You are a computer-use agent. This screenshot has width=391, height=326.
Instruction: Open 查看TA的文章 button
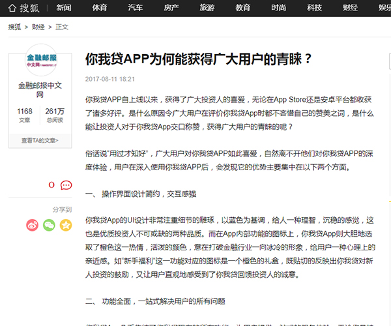(x=40, y=141)
